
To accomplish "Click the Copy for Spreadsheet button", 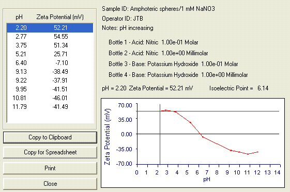I will (50, 152).
